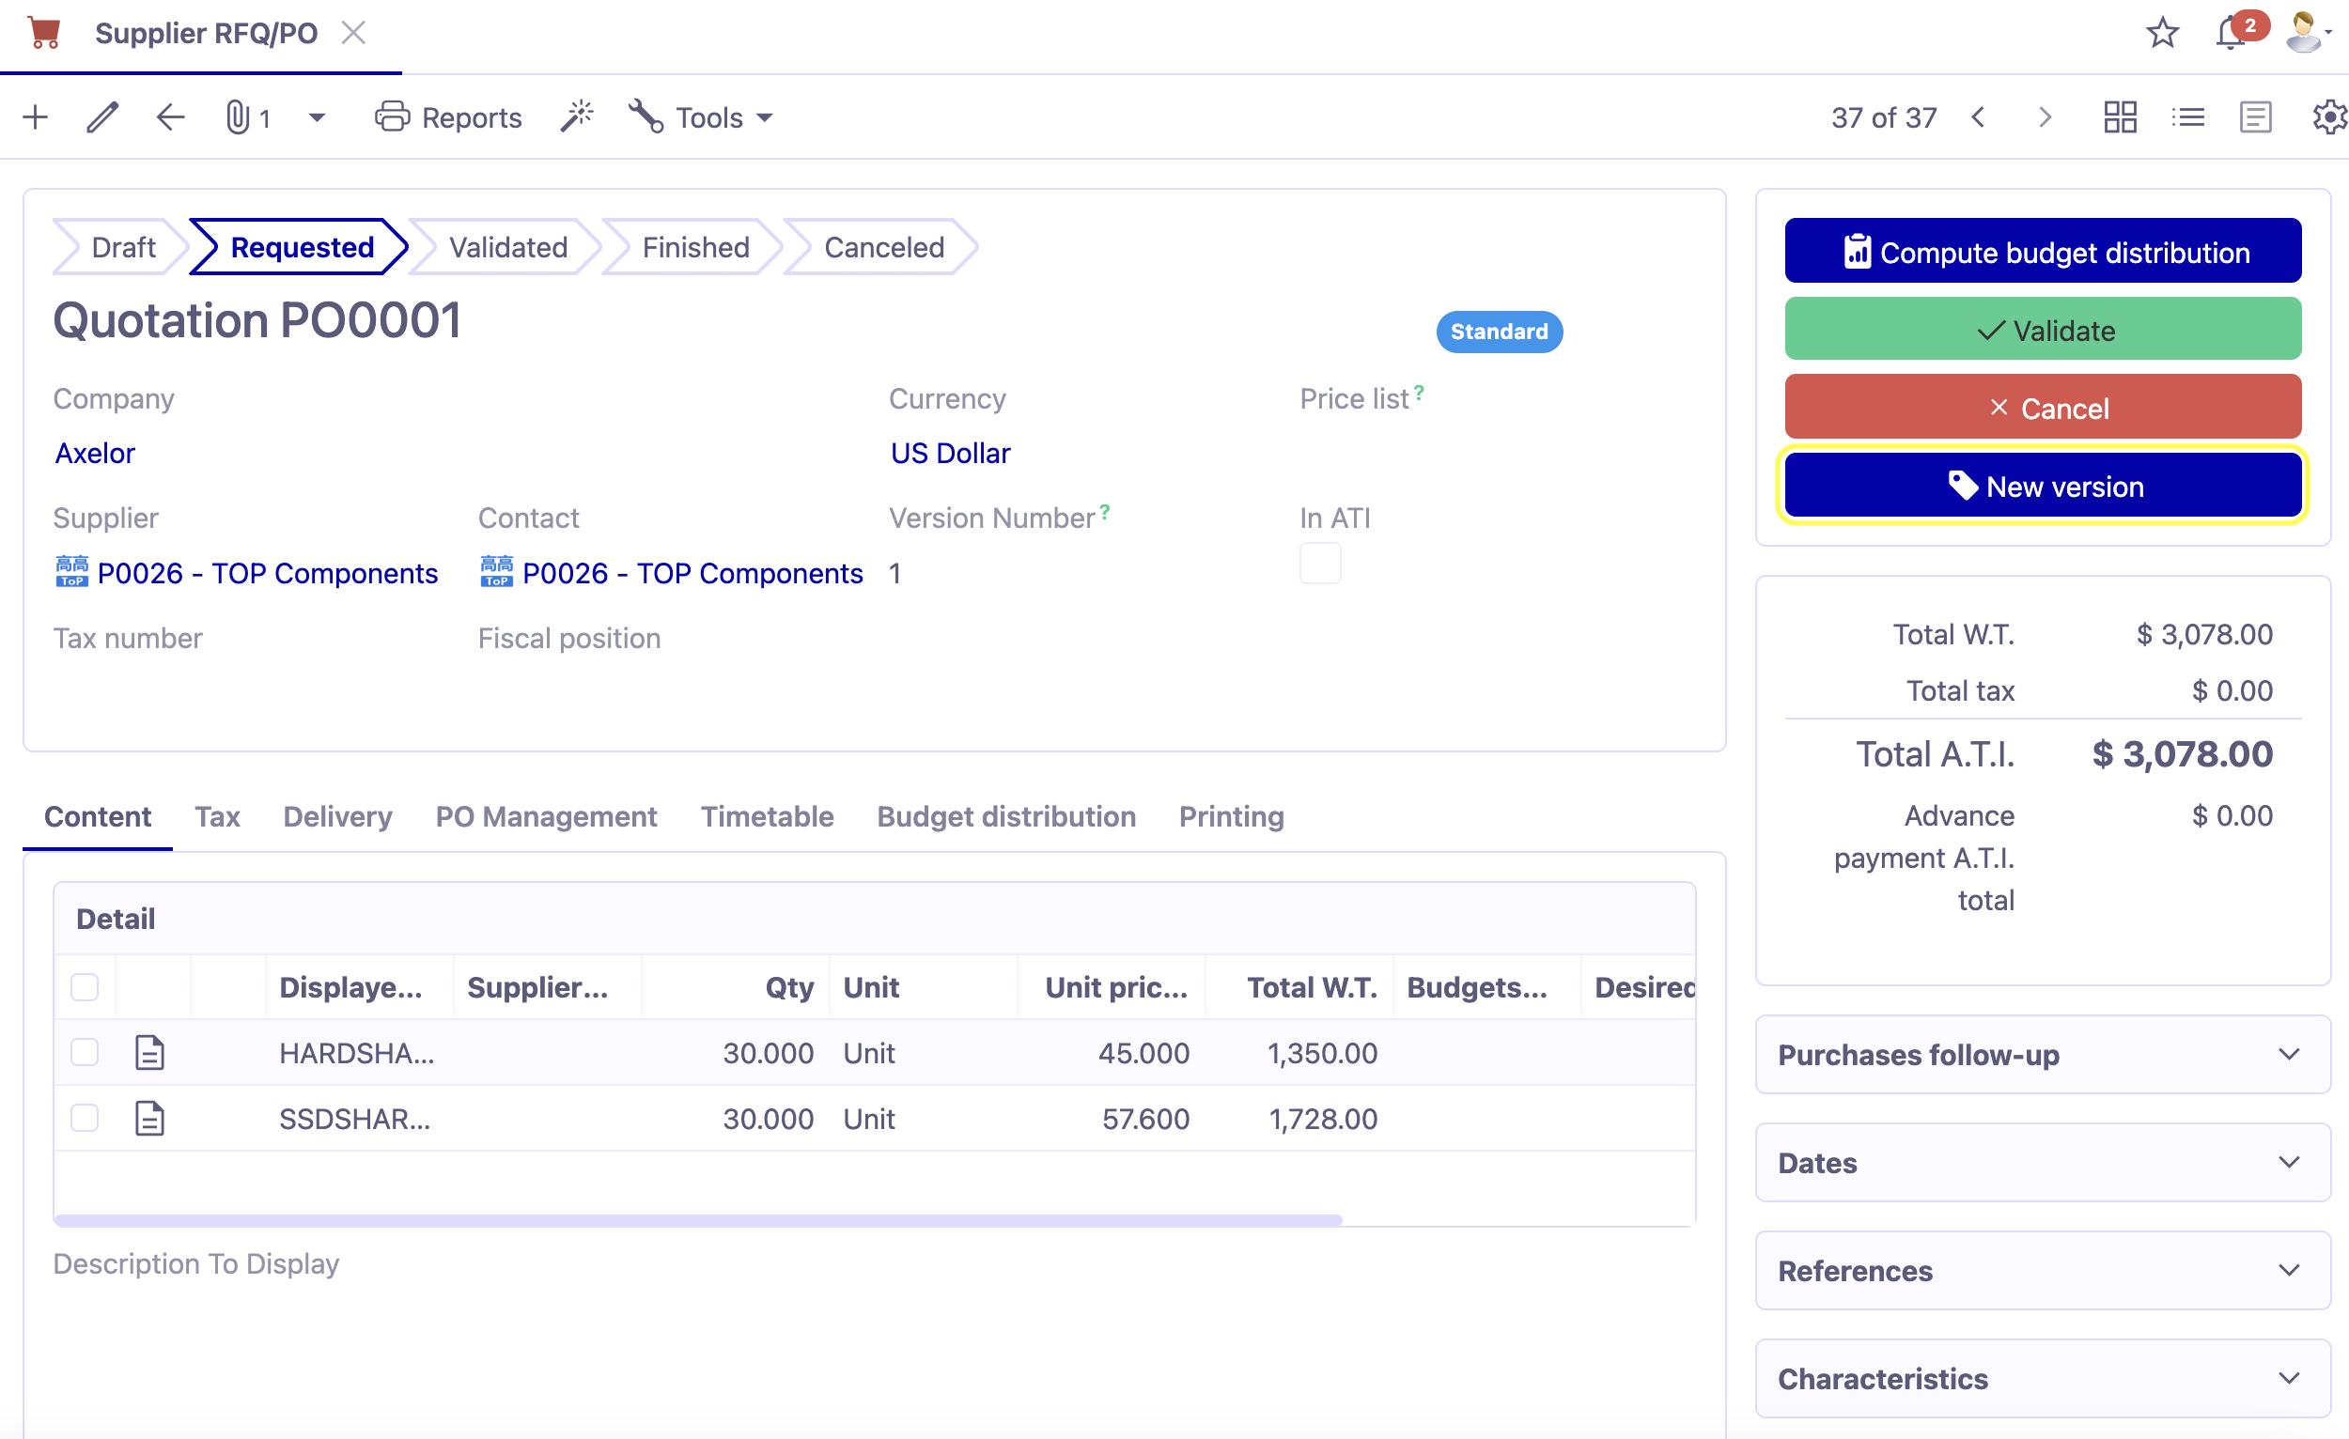Go back using the left arrow icon

pos(169,116)
